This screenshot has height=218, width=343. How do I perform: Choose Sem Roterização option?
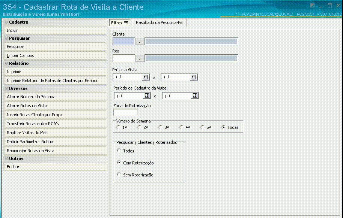coord(119,174)
